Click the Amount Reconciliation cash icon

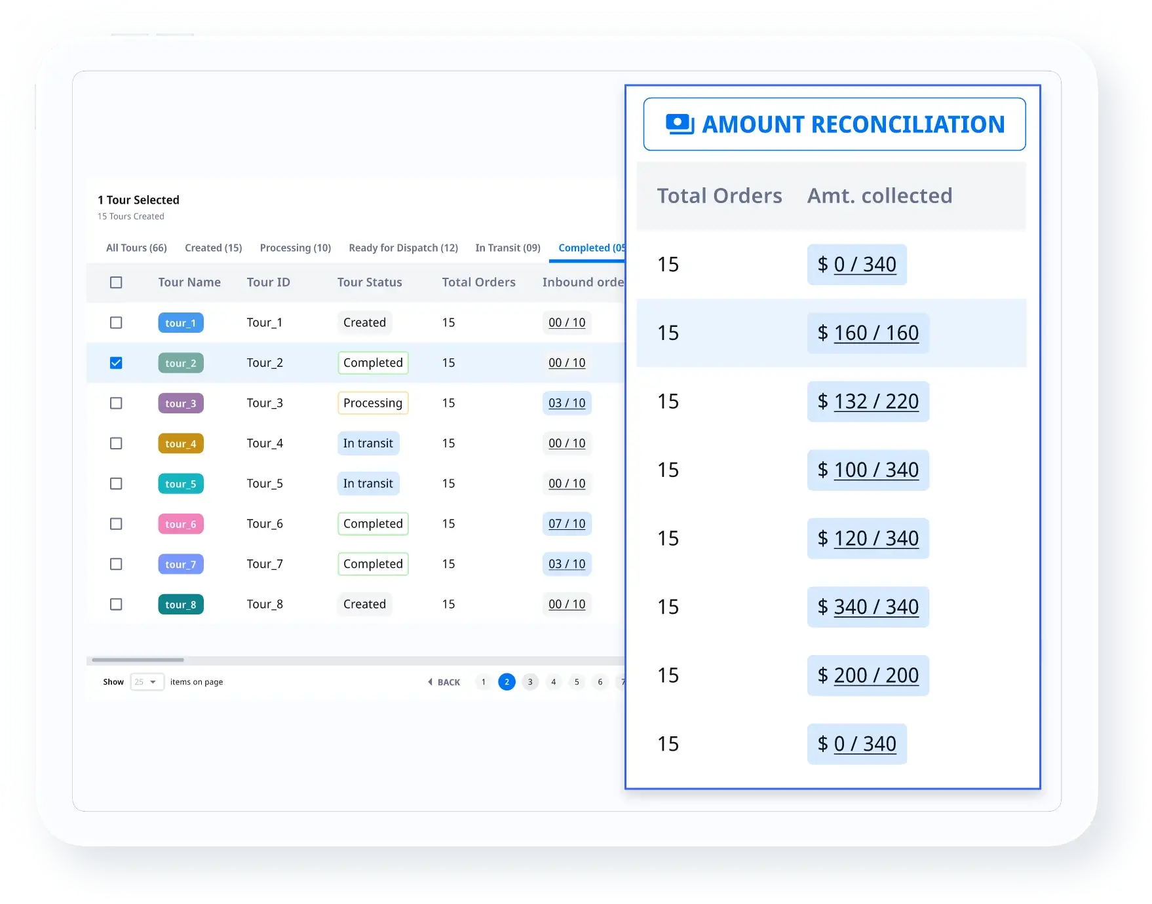(680, 124)
